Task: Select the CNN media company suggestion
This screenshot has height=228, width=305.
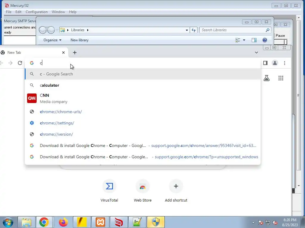Action: (x=143, y=98)
